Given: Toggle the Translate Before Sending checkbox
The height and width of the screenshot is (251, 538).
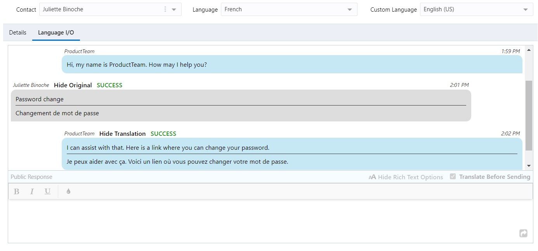Looking at the screenshot, I should click(x=453, y=177).
